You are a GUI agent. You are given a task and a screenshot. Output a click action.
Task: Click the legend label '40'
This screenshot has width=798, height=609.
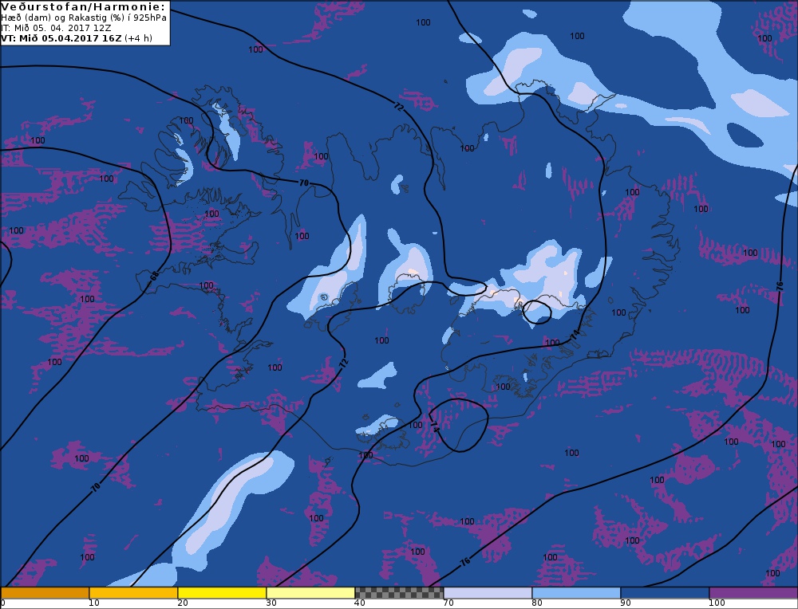click(x=360, y=603)
